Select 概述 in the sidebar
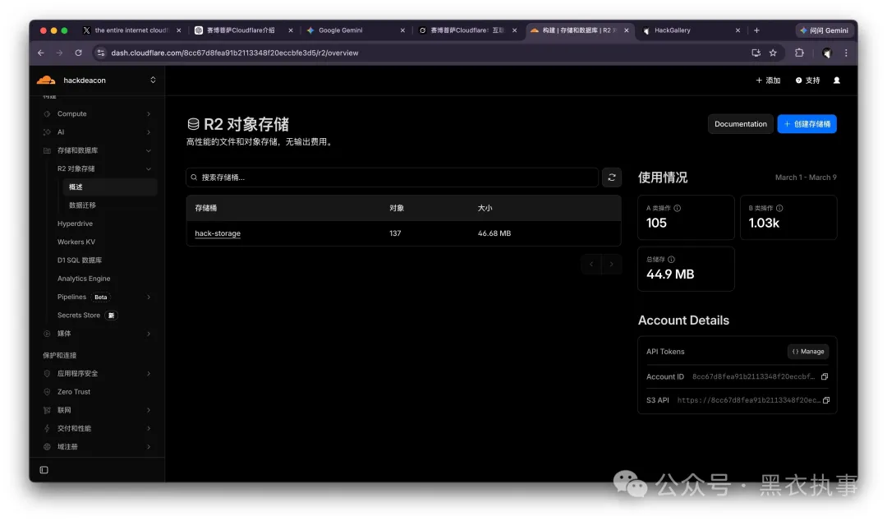The width and height of the screenshot is (887, 521). click(x=110, y=187)
